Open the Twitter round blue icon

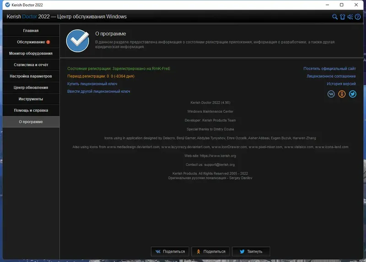[x=352, y=94]
